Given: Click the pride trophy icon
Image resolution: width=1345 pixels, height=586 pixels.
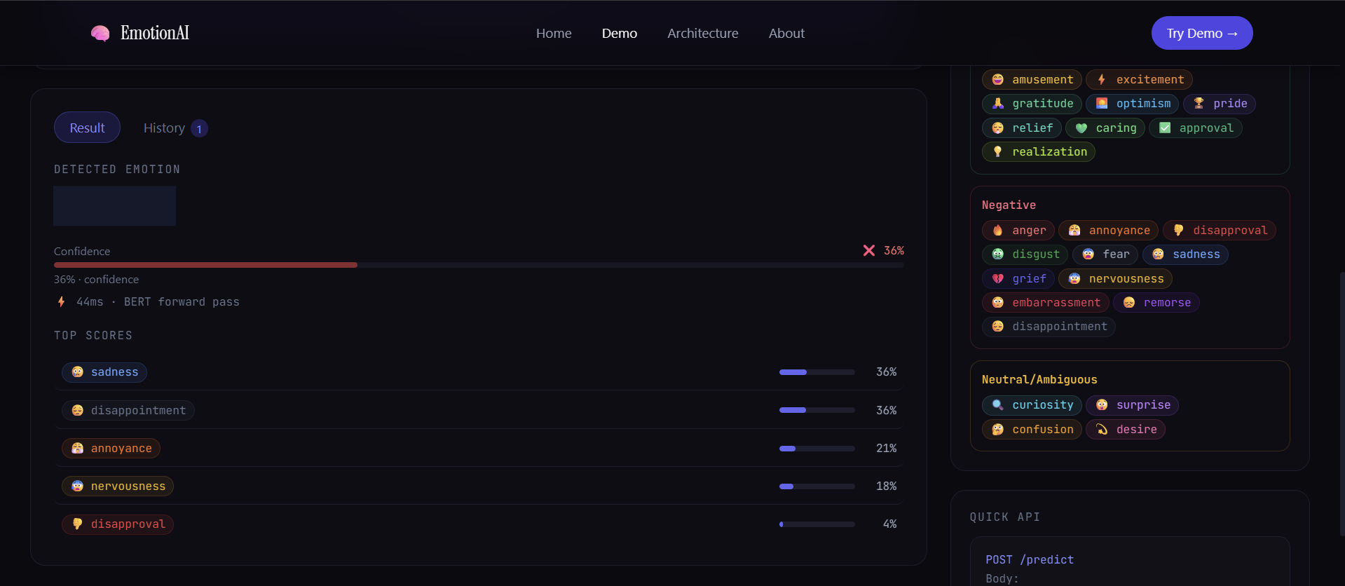Looking at the screenshot, I should click(1199, 104).
